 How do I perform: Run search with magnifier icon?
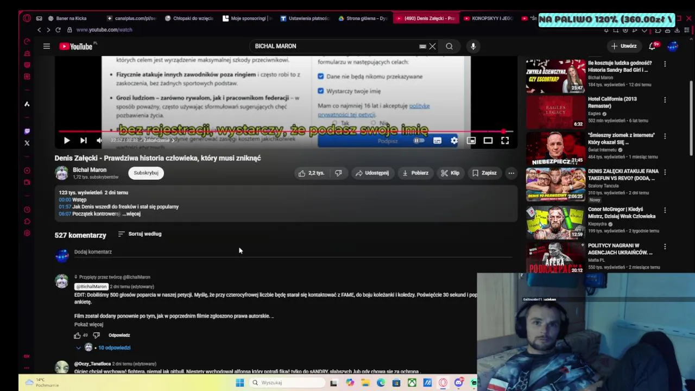(x=449, y=46)
